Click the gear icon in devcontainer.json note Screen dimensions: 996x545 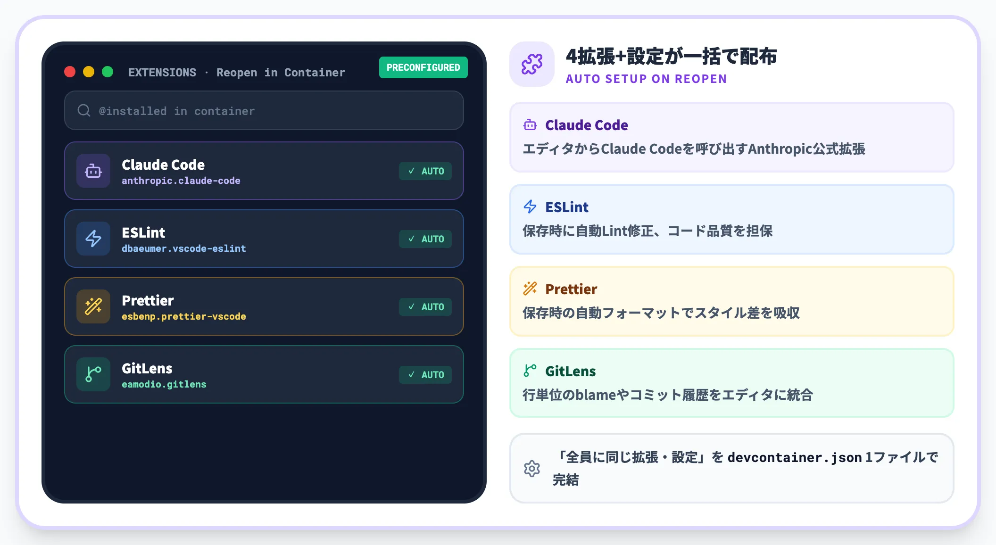[x=532, y=469]
